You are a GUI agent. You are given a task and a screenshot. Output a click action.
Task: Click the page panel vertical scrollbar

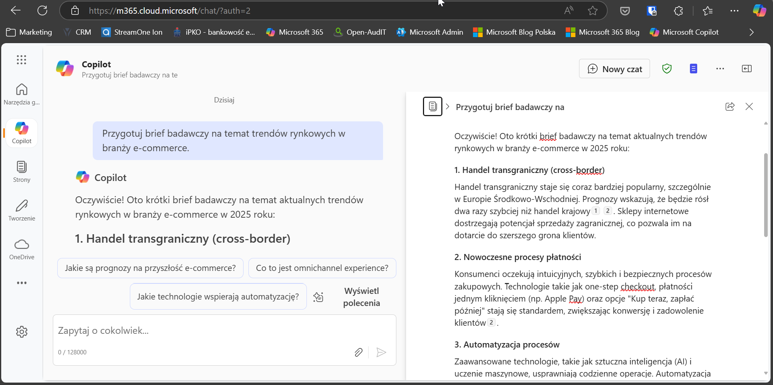coord(765,195)
